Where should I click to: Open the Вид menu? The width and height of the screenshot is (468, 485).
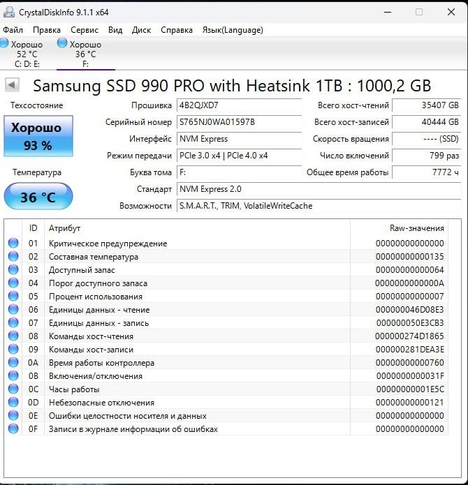pyautogui.click(x=115, y=30)
